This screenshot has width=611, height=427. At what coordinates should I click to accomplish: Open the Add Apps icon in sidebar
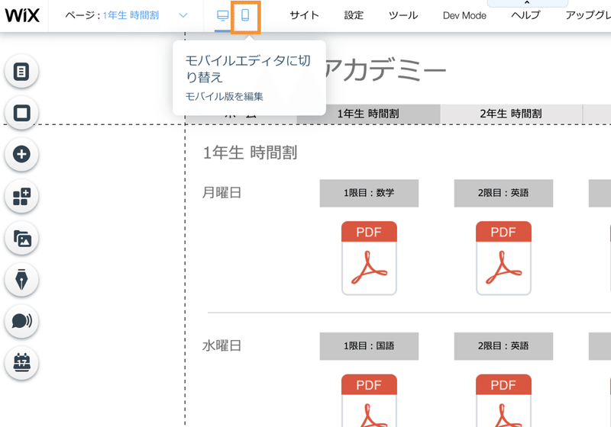(x=21, y=197)
